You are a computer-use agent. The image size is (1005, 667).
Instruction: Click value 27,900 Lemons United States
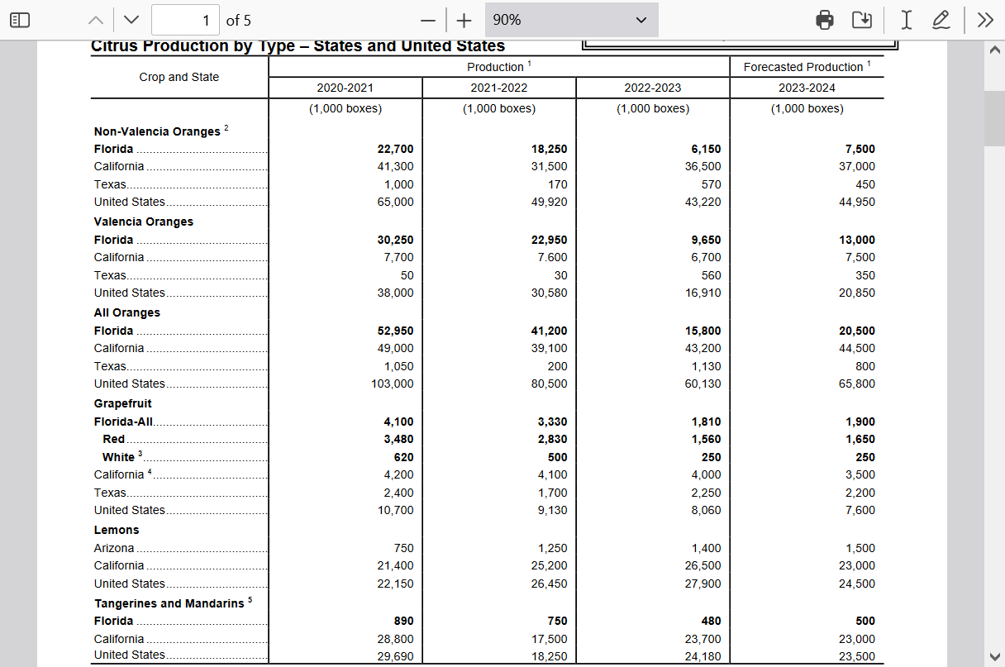click(703, 584)
